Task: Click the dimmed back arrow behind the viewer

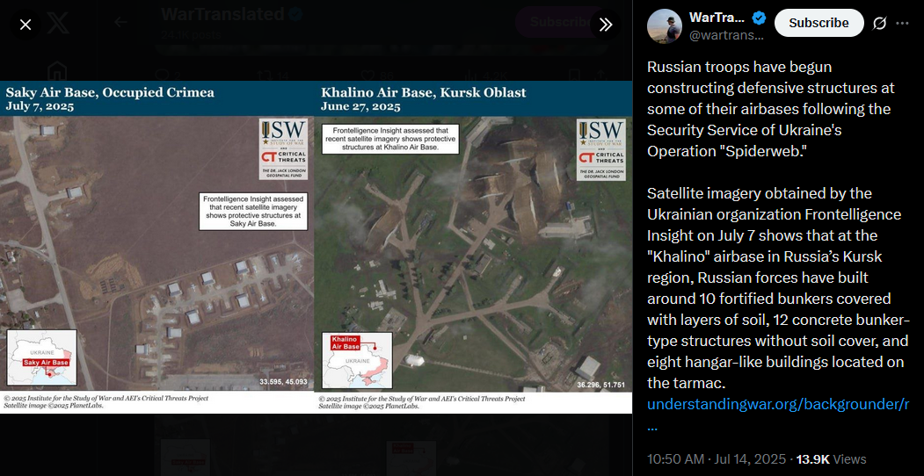Action: [120, 22]
